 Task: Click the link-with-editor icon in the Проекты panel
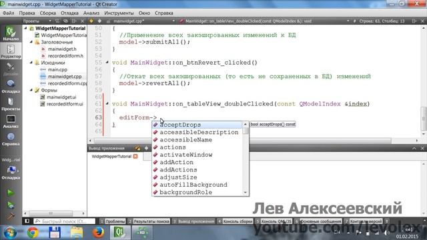click(x=65, y=21)
